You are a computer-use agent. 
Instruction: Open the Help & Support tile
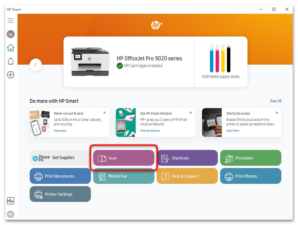(187, 176)
